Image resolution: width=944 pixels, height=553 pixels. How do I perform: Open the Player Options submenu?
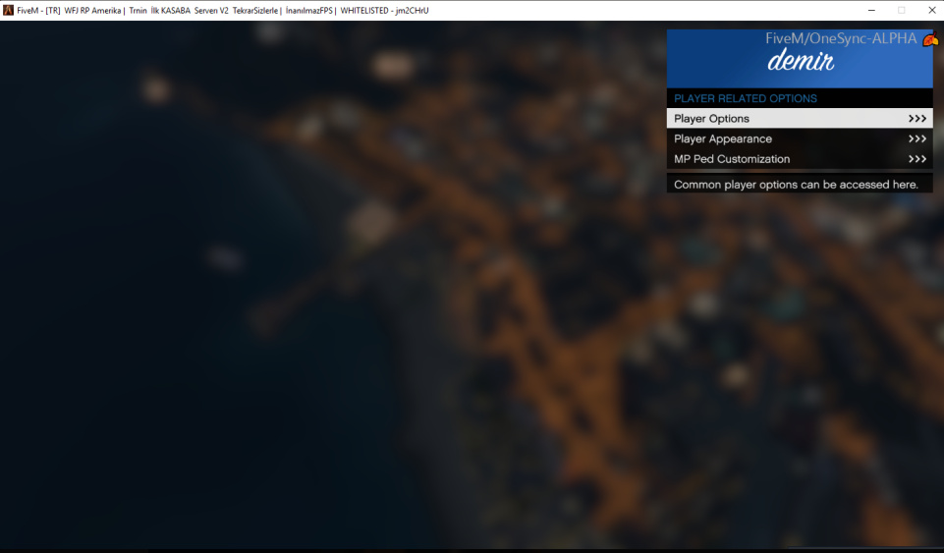[x=800, y=119]
